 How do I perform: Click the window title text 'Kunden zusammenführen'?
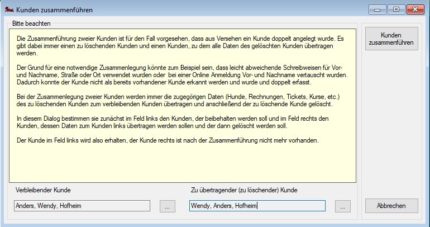coord(55,10)
